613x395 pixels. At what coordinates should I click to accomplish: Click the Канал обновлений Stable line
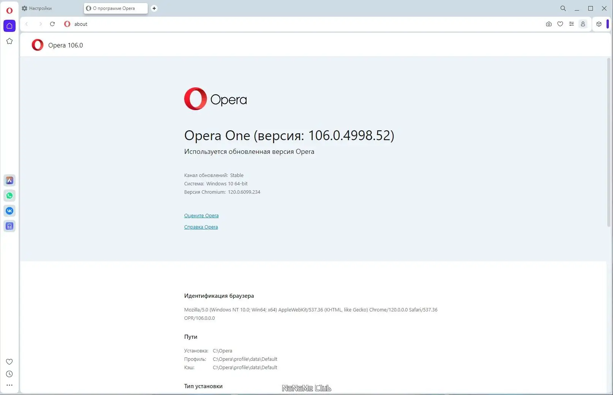coord(214,175)
